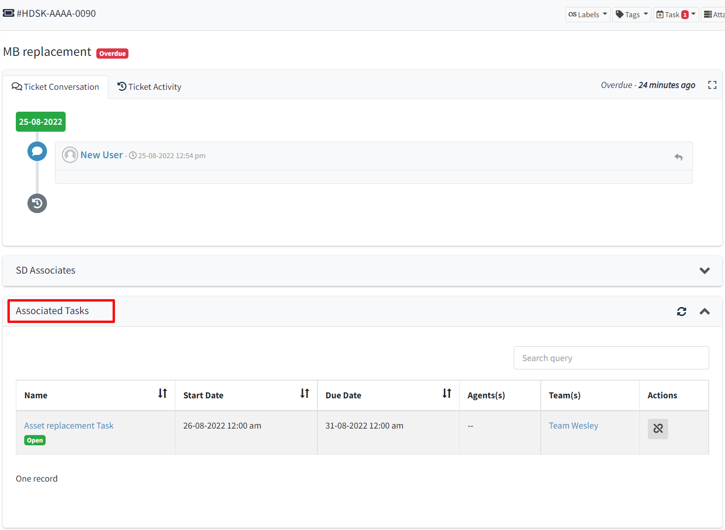
Task: Switch to the Ticket Activity tab
Action: [149, 87]
